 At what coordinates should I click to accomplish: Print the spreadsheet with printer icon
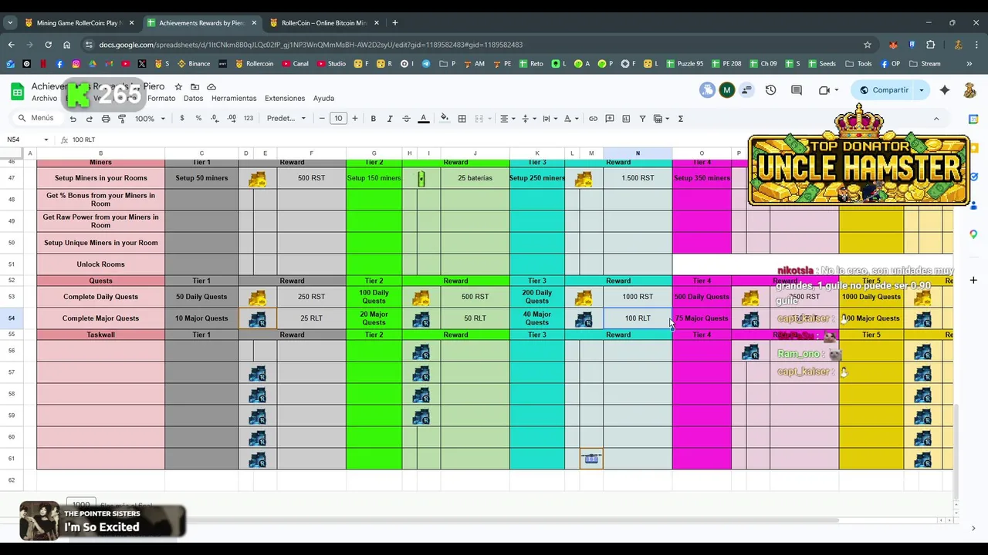(106, 119)
